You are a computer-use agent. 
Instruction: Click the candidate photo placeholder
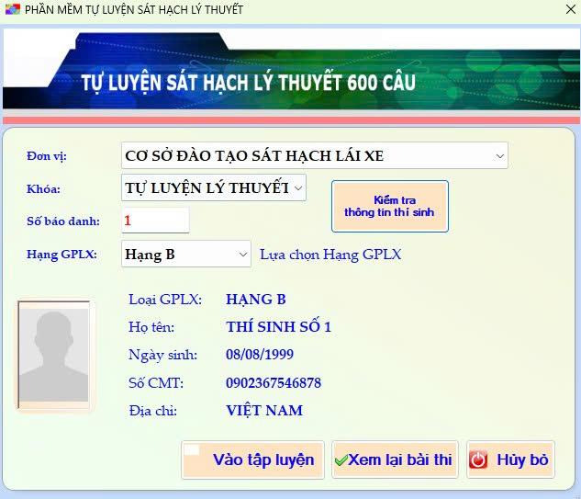pos(54,355)
